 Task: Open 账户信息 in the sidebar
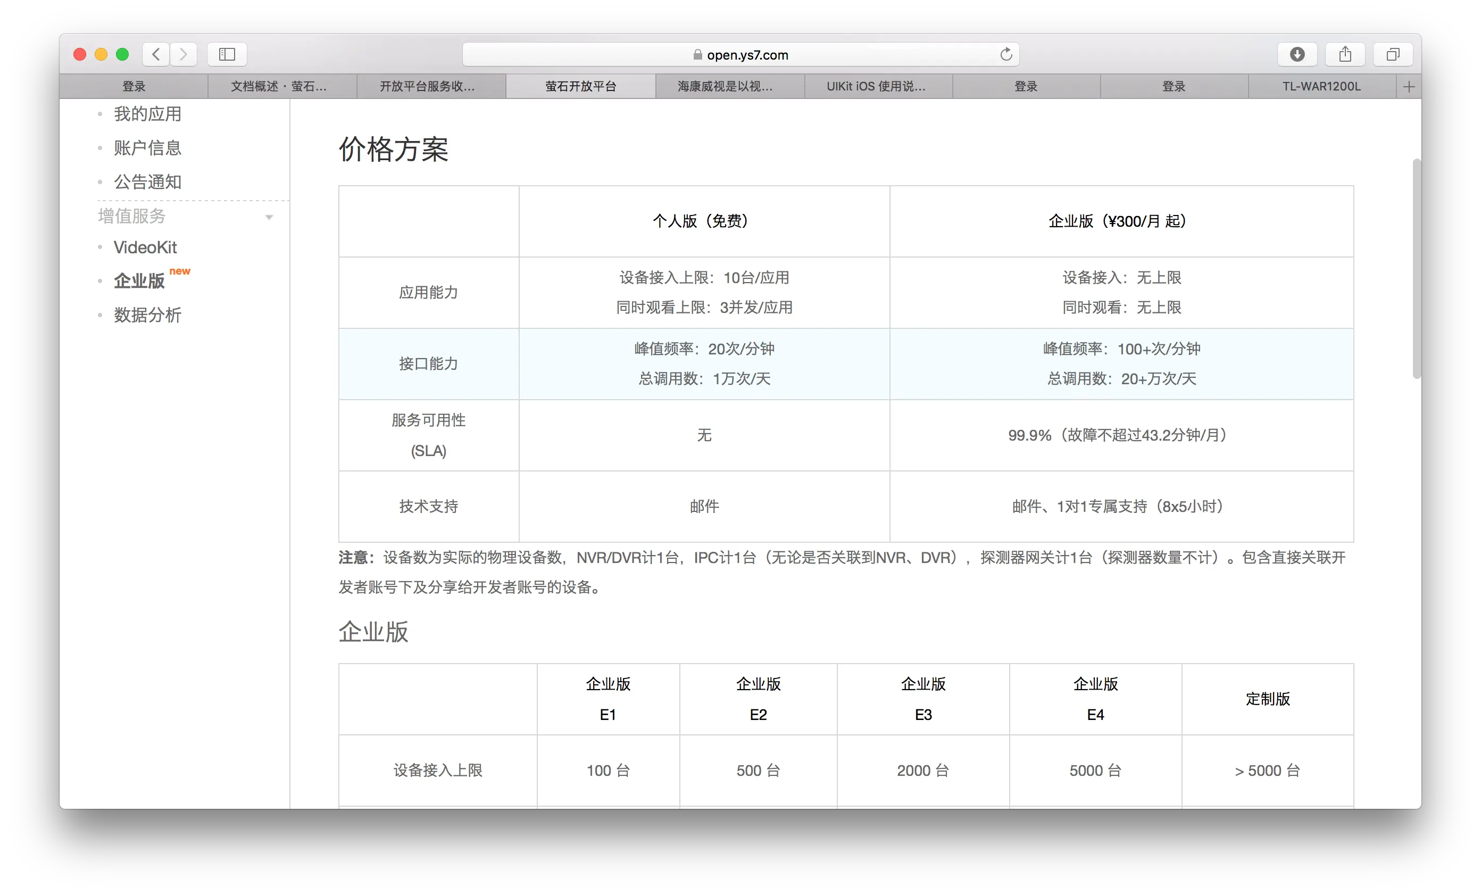click(147, 148)
